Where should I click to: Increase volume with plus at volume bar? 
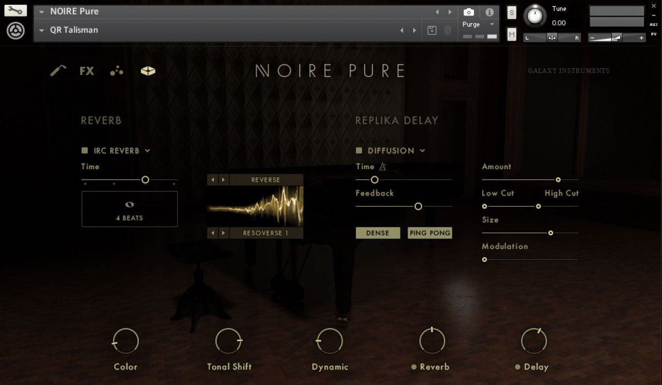pyautogui.click(x=641, y=38)
